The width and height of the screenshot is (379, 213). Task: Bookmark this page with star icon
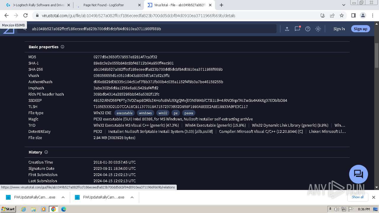point(342,15)
